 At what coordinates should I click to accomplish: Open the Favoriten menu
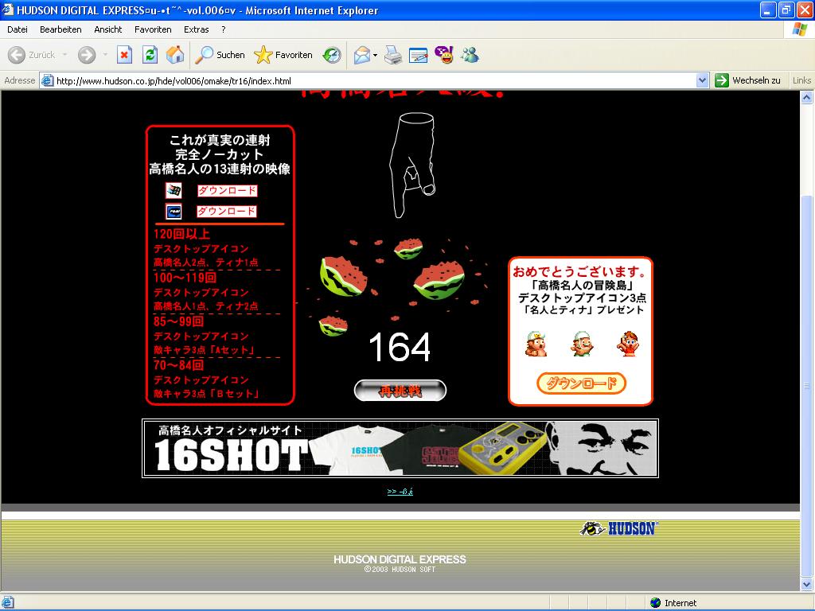point(153,29)
